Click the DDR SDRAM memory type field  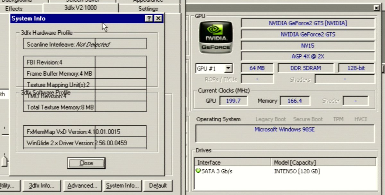(306, 68)
